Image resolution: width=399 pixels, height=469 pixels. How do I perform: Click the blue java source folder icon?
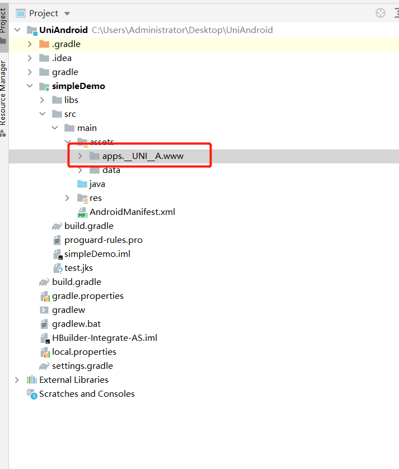[82, 184]
